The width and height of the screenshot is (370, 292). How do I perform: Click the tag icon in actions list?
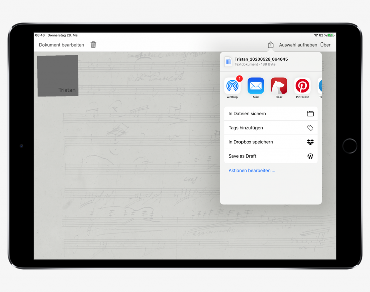pos(310,128)
